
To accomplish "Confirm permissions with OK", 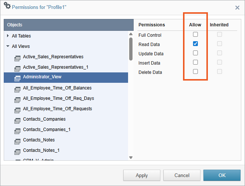I will [x=222, y=175].
